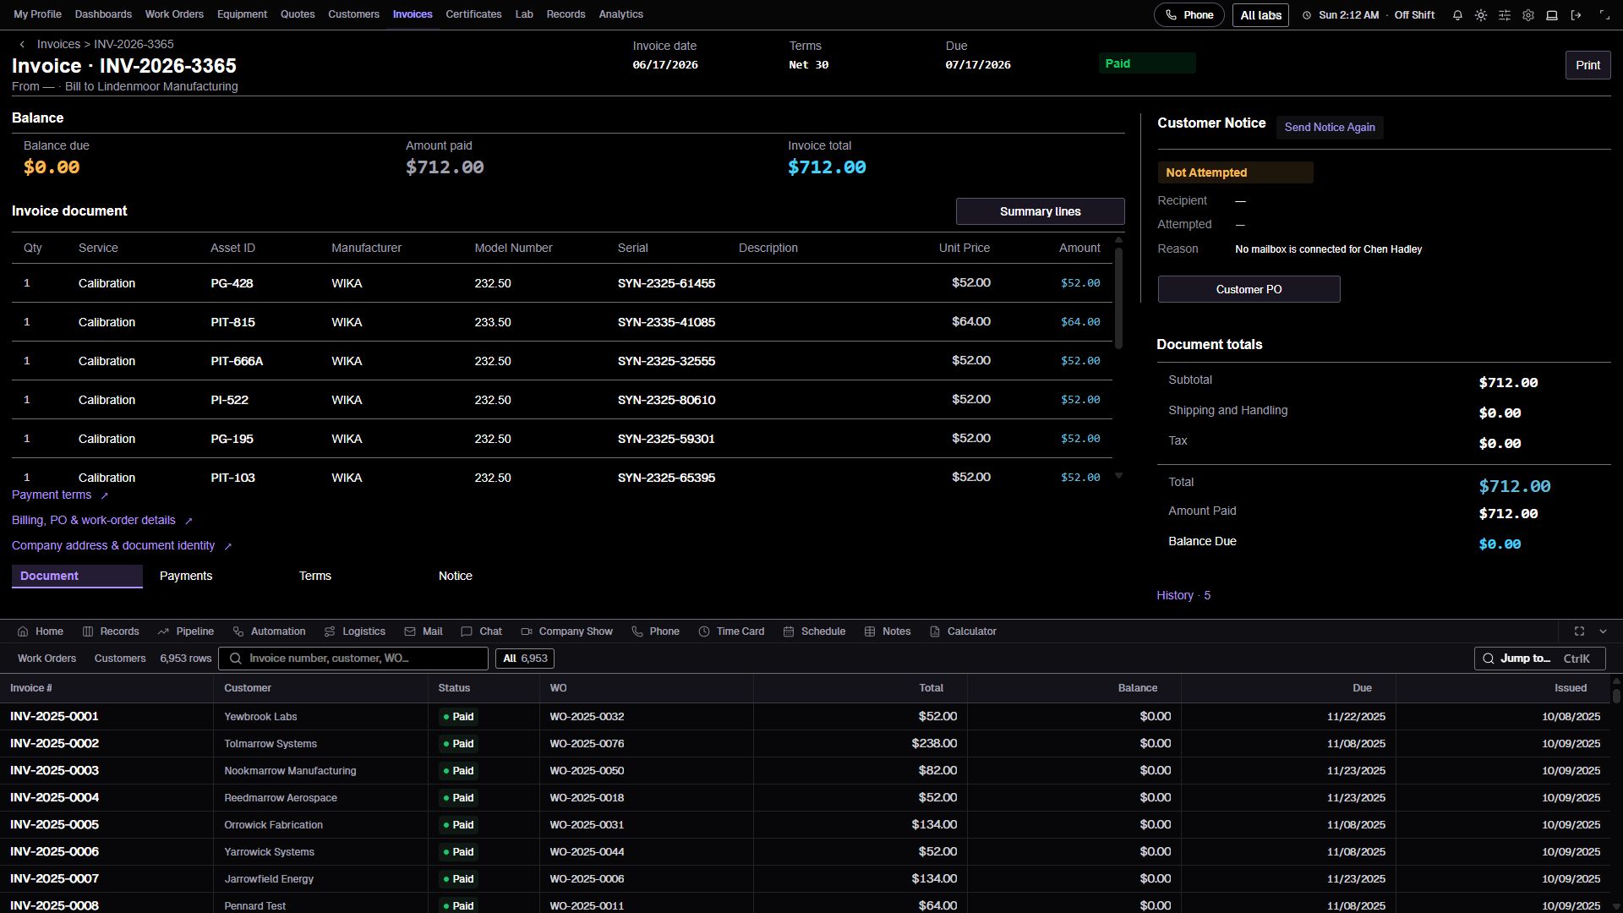Image resolution: width=1623 pixels, height=913 pixels.
Task: Click the invoice number search field
Action: click(353, 659)
